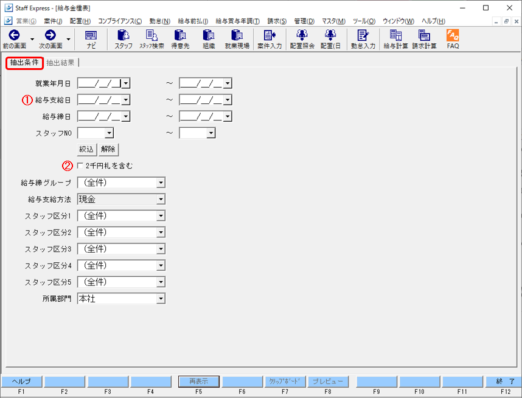Open the 管理(D) menu
The width and height of the screenshot is (522, 398).
pyautogui.click(x=304, y=21)
